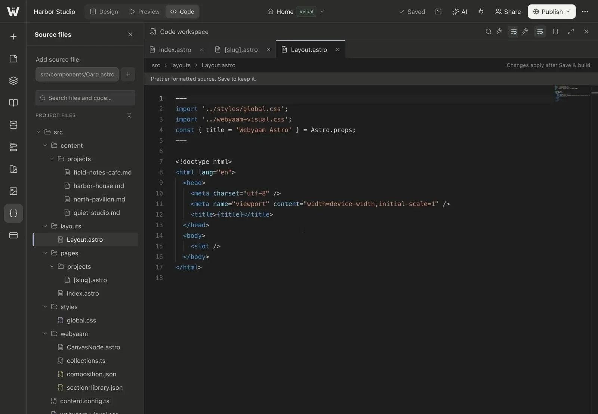
Task: Collapse projects folder under pages
Action: click(x=52, y=266)
